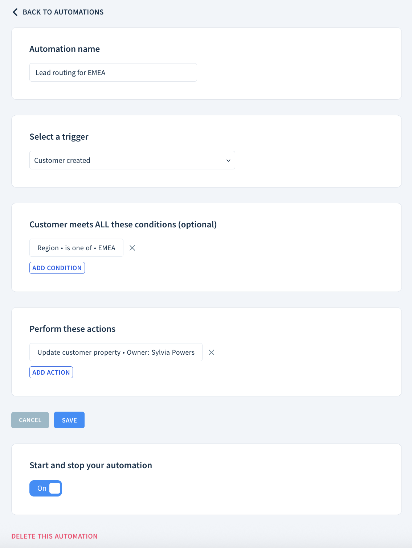Click ADD ACTION
The image size is (412, 548).
click(x=51, y=372)
